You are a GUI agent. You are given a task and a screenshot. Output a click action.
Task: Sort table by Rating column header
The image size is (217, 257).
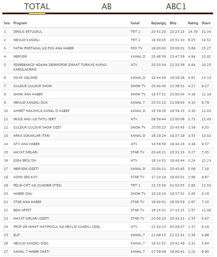(193, 23)
